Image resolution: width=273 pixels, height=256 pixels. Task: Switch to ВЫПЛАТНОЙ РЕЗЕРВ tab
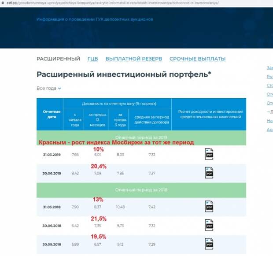(134, 59)
